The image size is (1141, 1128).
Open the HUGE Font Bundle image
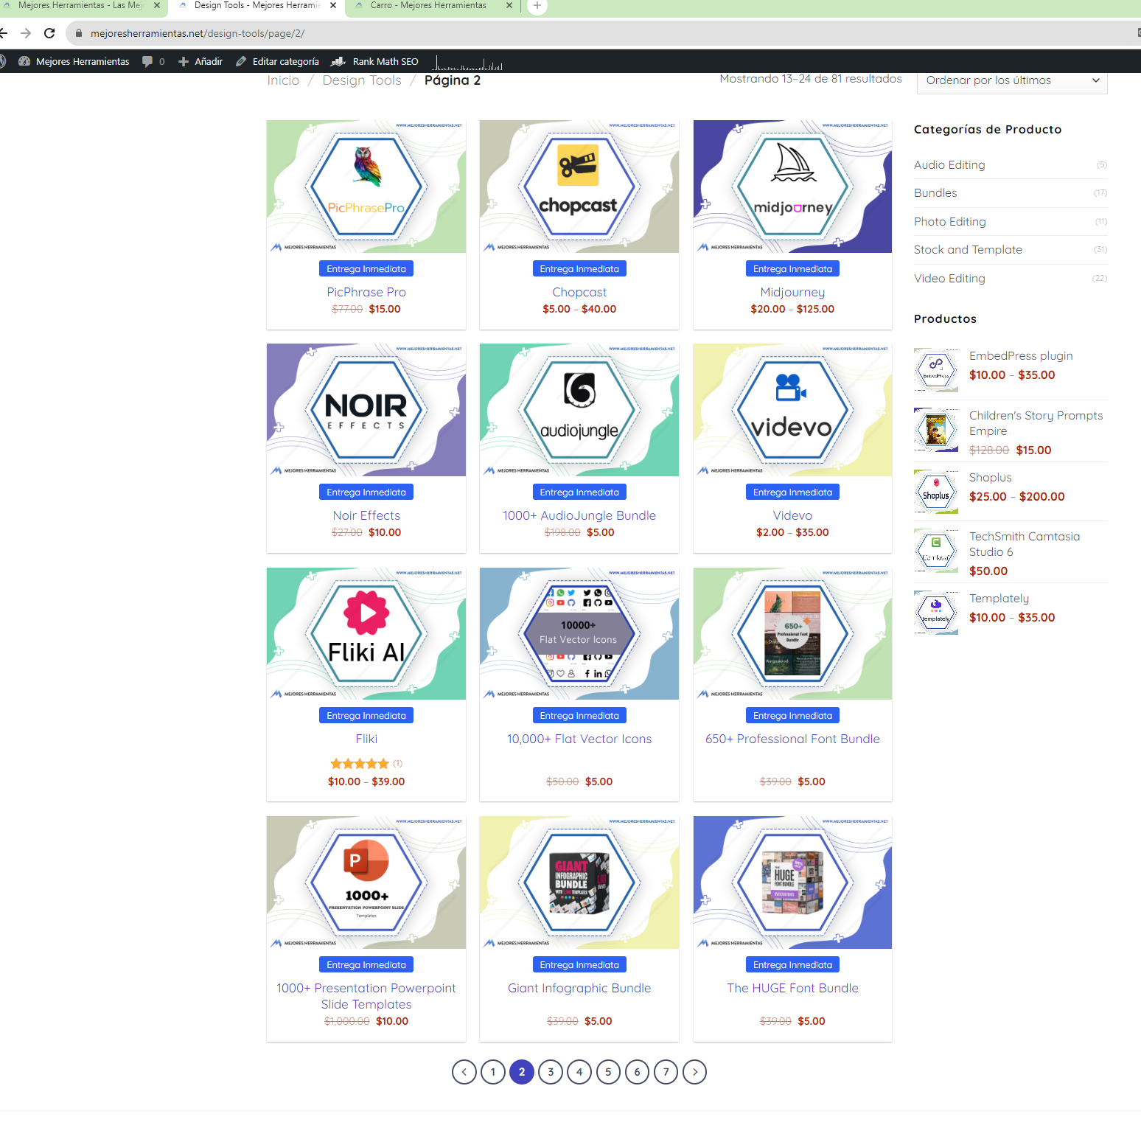(x=792, y=882)
